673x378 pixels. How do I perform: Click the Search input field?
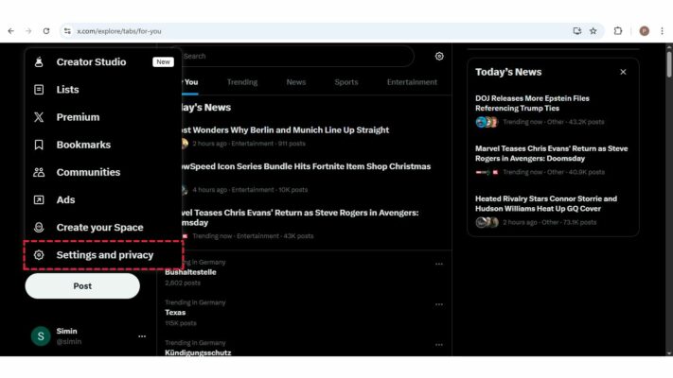[296, 56]
